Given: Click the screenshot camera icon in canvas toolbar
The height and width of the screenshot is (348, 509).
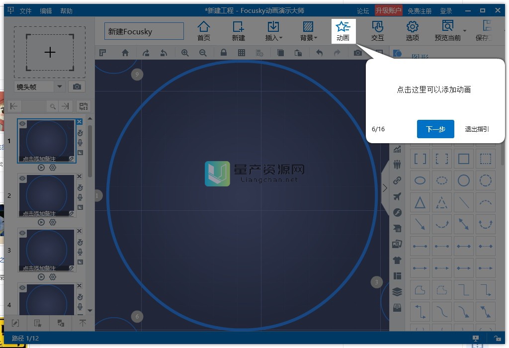Looking at the screenshot, I should pyautogui.click(x=358, y=53).
